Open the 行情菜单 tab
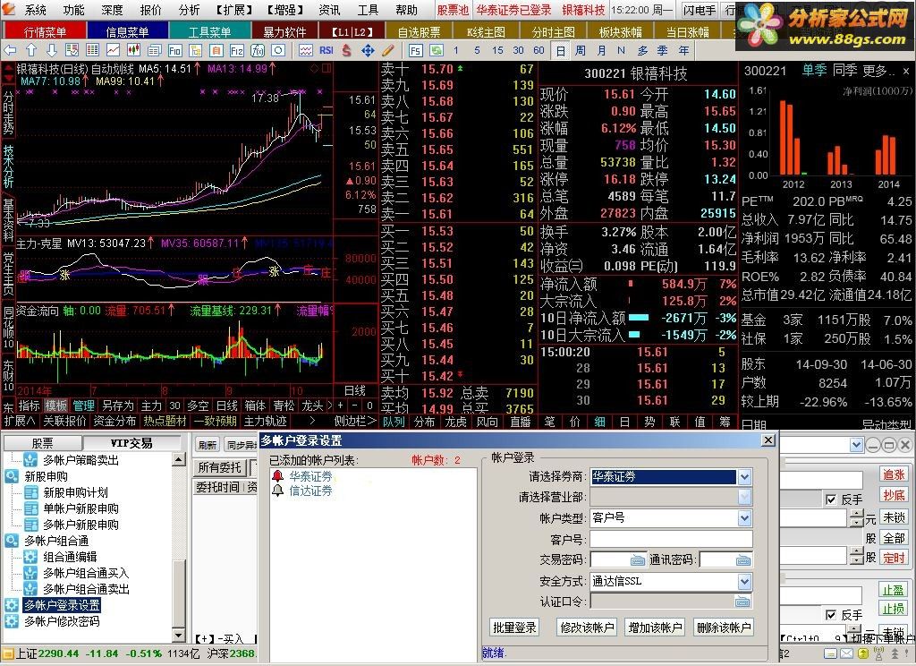916x666 pixels. (45, 32)
